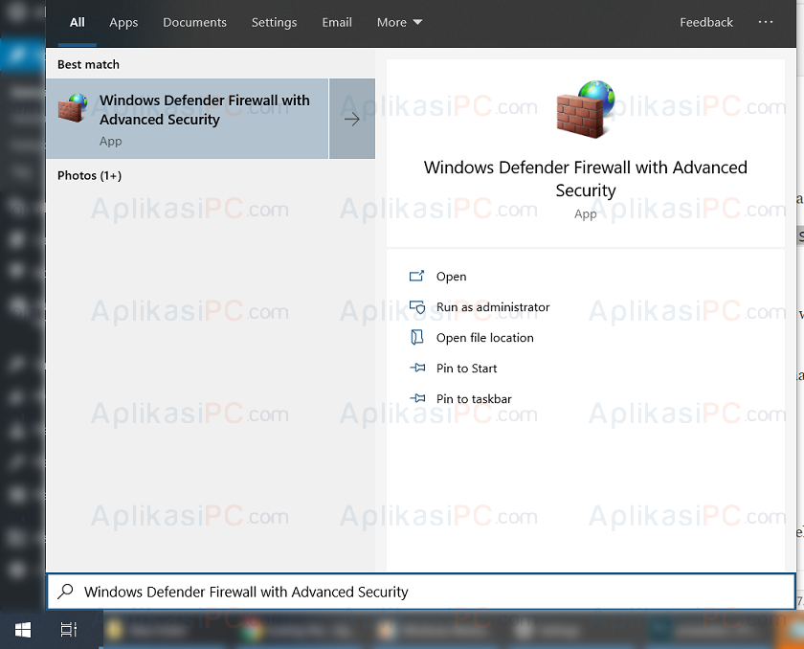Click the Open file location icon
Image resolution: width=804 pixels, height=649 pixels.
pos(417,337)
